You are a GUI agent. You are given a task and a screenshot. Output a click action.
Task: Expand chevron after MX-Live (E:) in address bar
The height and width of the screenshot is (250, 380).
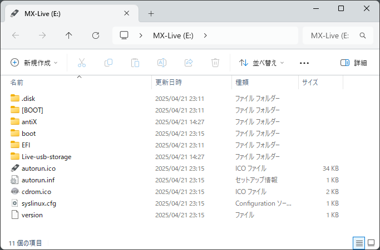[205, 35]
